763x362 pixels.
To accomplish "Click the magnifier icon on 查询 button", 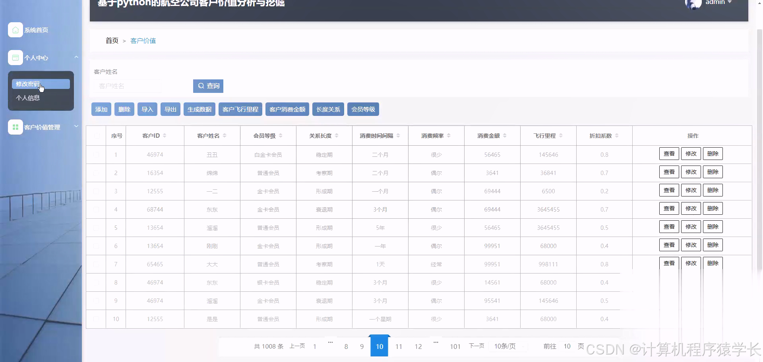I will click(x=201, y=86).
